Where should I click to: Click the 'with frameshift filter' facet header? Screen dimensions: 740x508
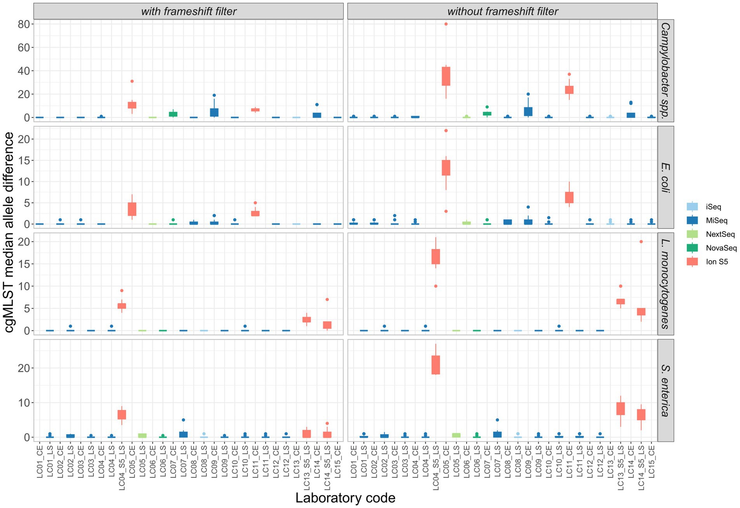click(188, 11)
